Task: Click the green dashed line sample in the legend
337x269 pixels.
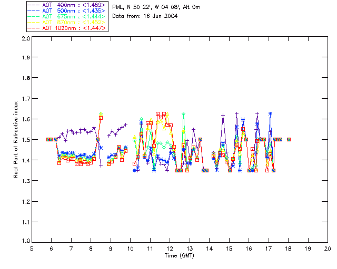Action: [34, 16]
